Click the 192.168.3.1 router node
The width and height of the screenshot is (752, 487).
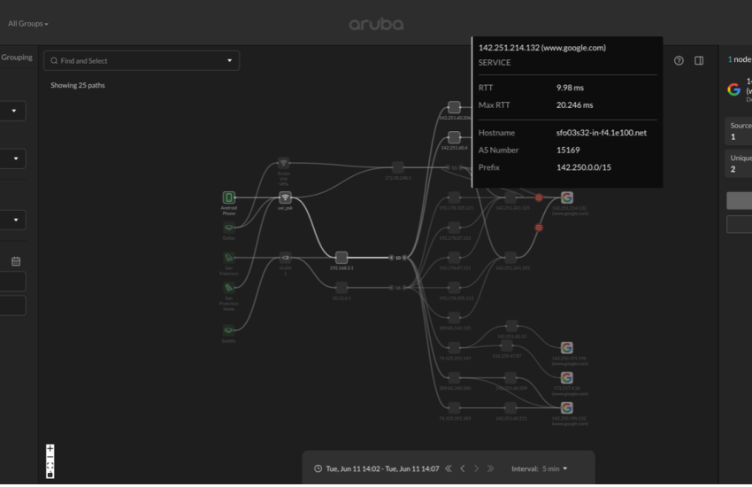pyautogui.click(x=341, y=258)
